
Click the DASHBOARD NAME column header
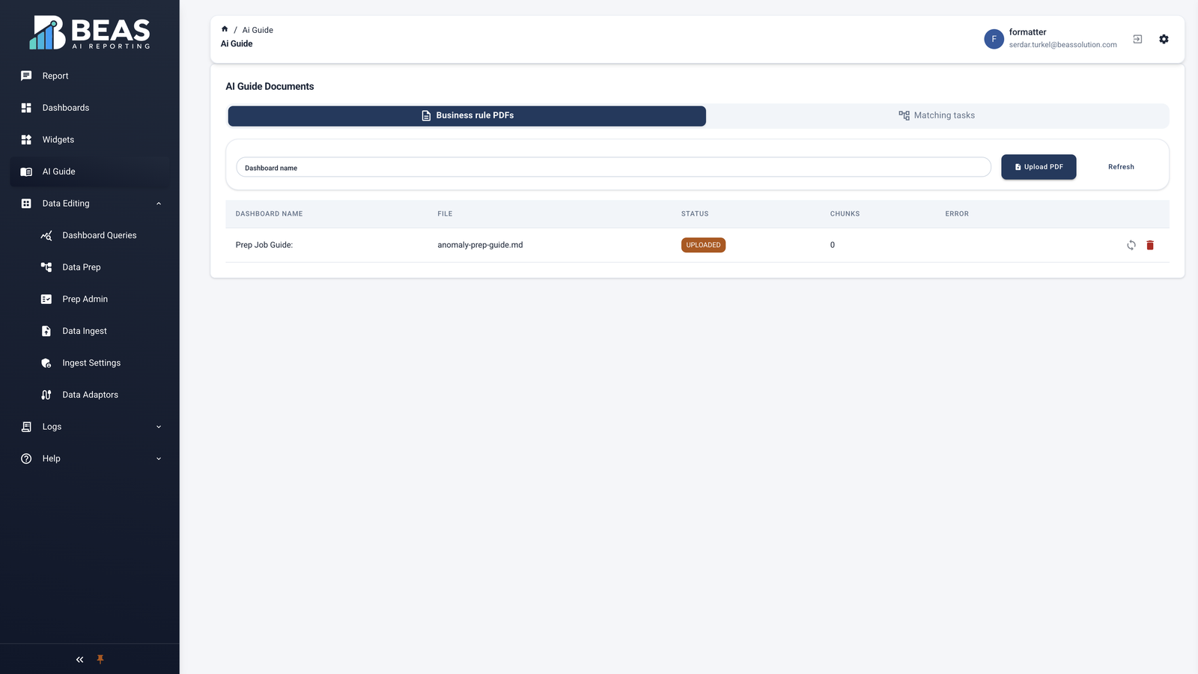click(269, 214)
